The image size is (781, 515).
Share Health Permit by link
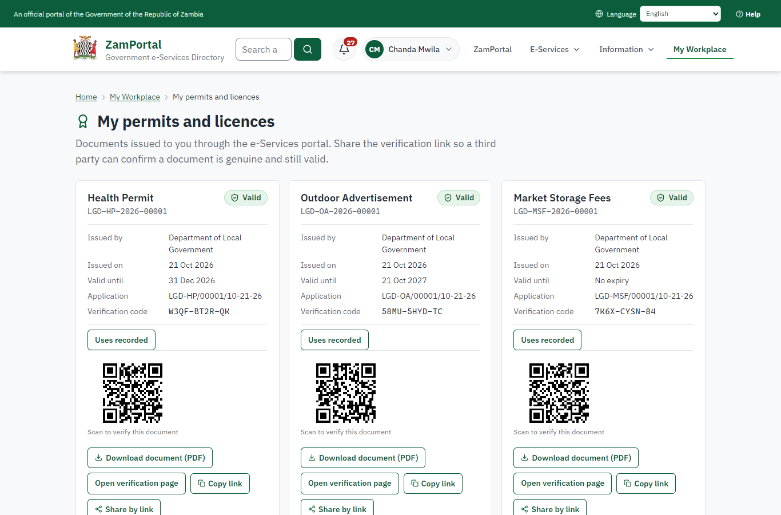click(124, 508)
